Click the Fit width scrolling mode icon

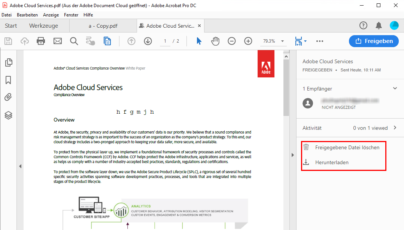pos(298,41)
